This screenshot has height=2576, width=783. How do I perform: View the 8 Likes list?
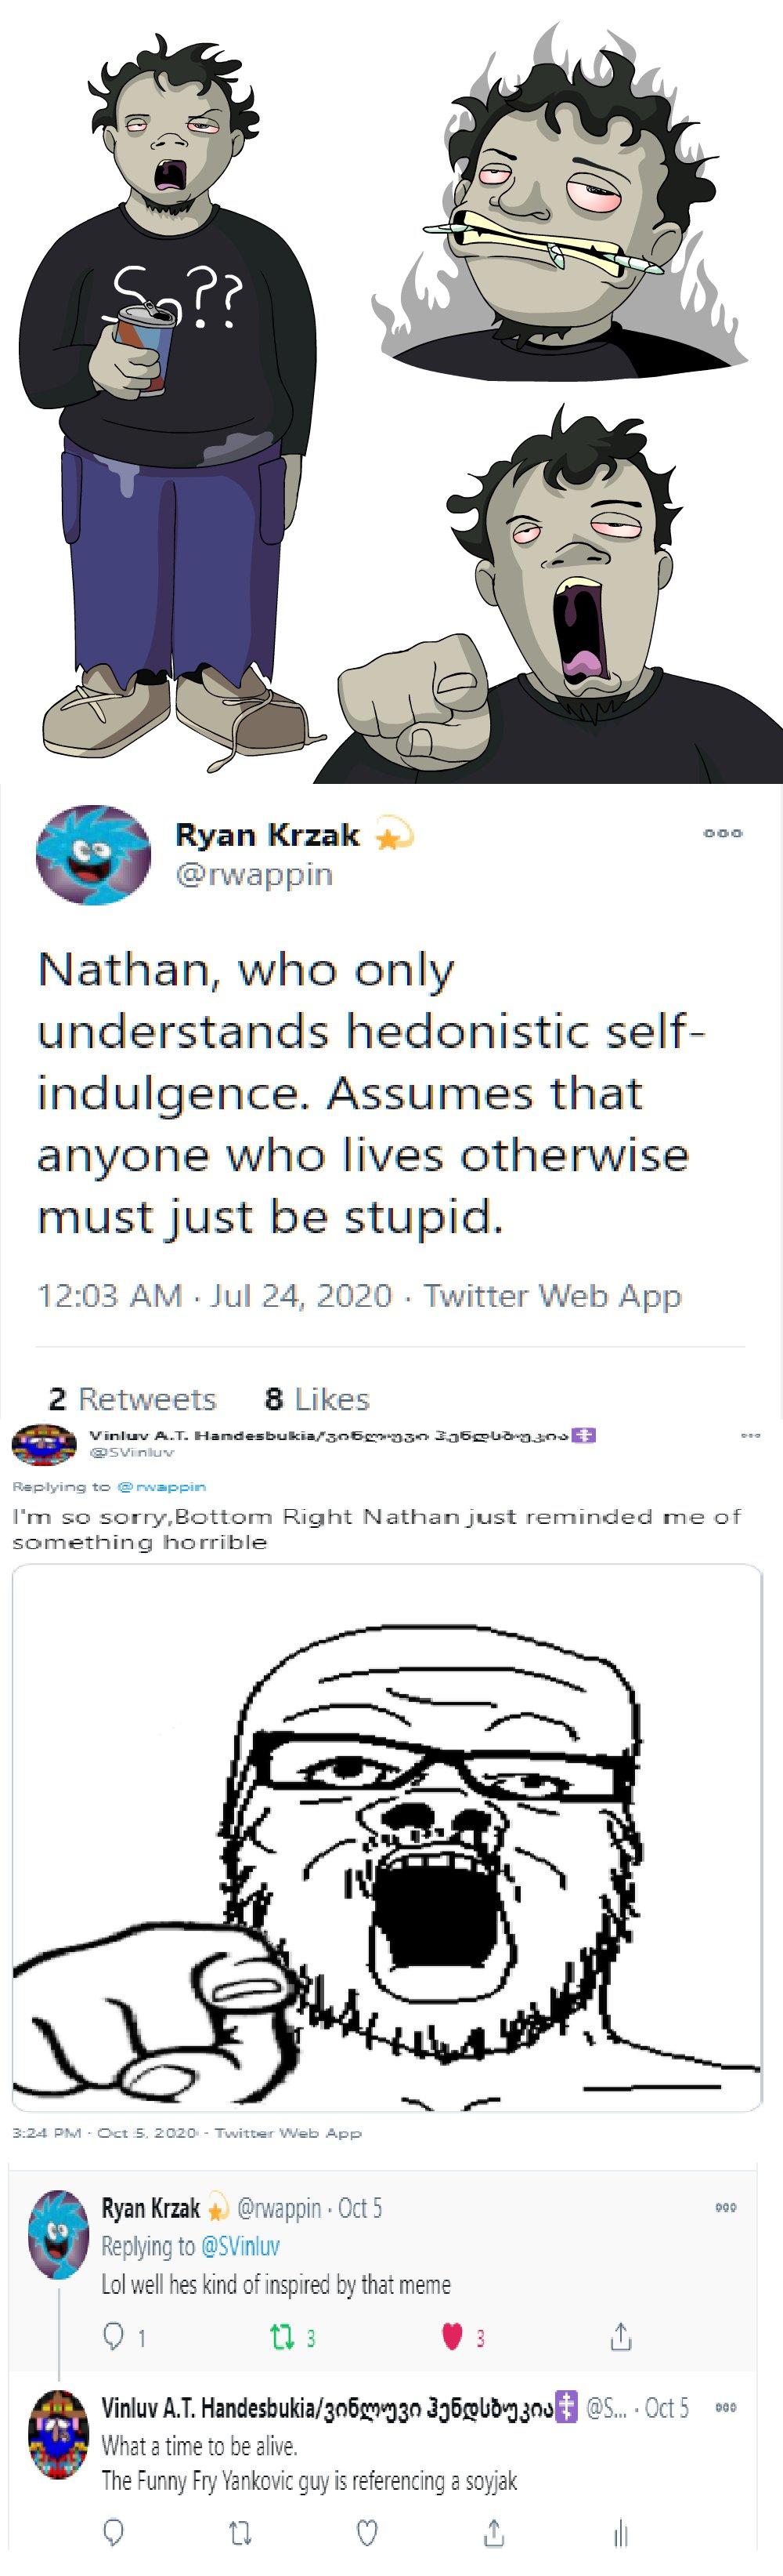(x=318, y=1398)
